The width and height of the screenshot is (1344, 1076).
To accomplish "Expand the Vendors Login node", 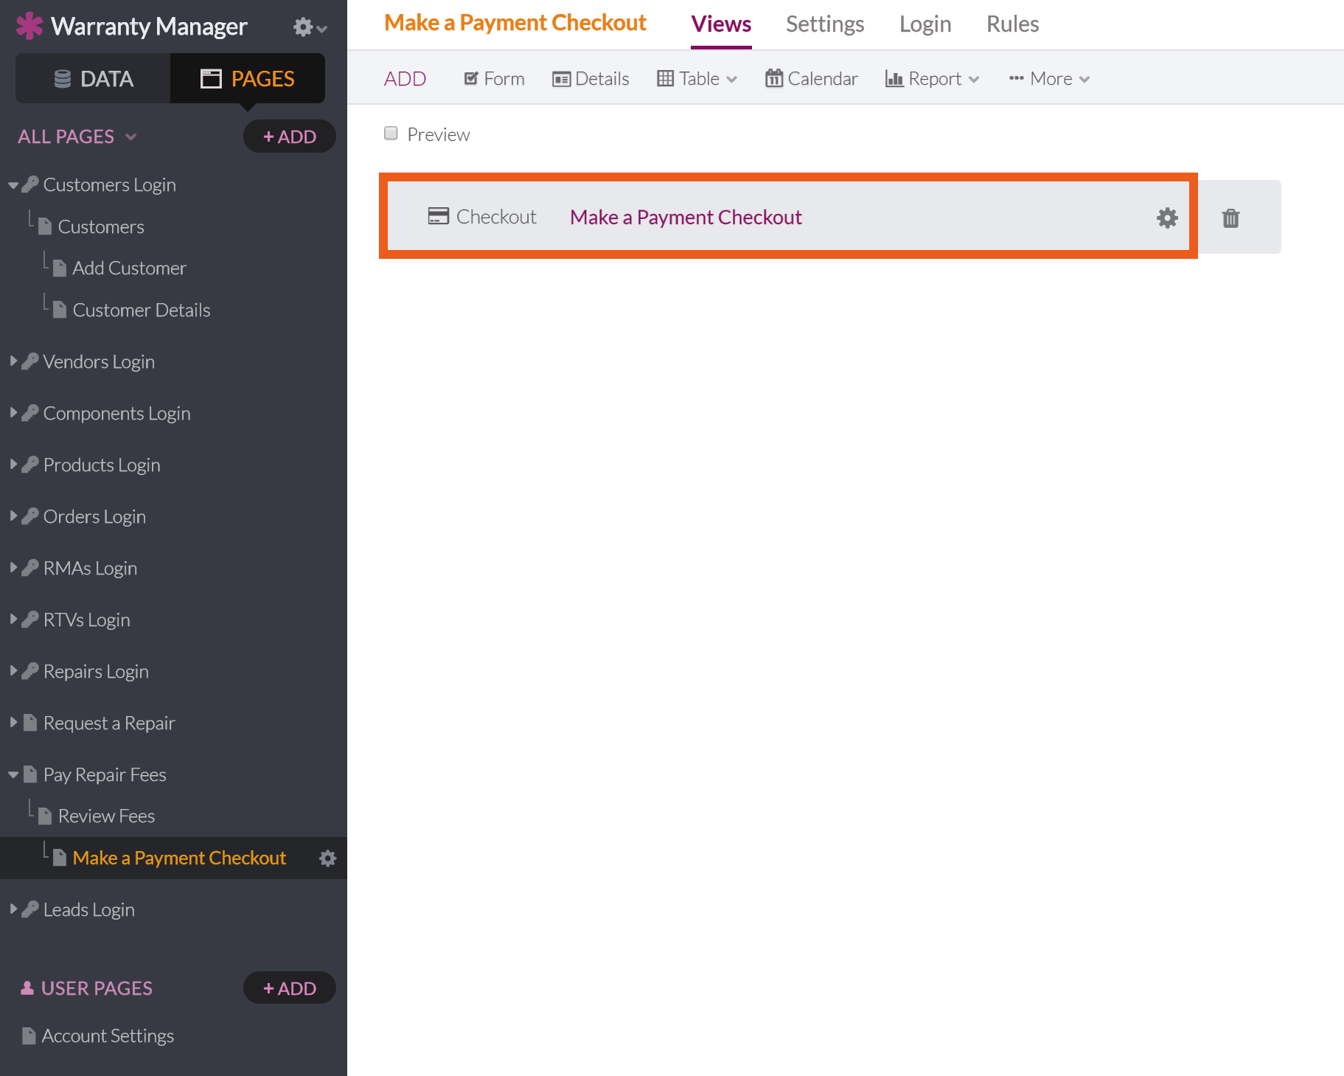I will 13,361.
